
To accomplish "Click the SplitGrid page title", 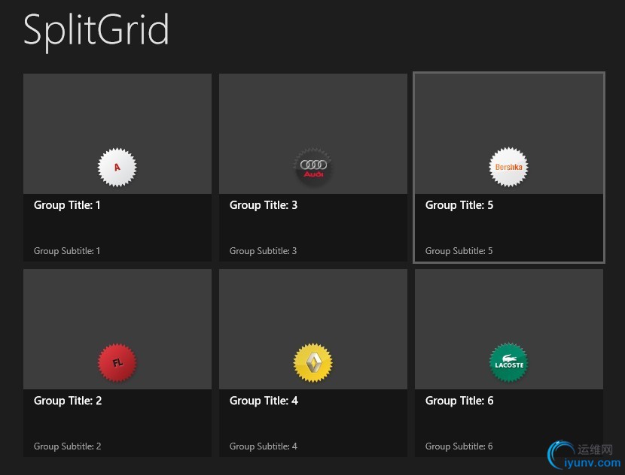I will coord(96,32).
